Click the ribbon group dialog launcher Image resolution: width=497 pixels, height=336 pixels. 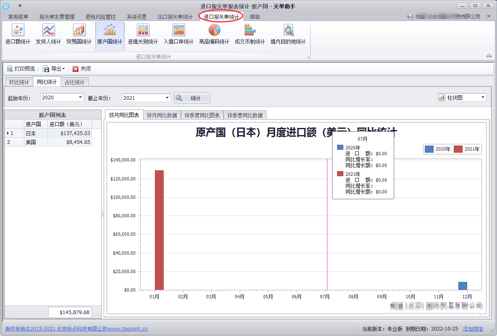[308, 57]
